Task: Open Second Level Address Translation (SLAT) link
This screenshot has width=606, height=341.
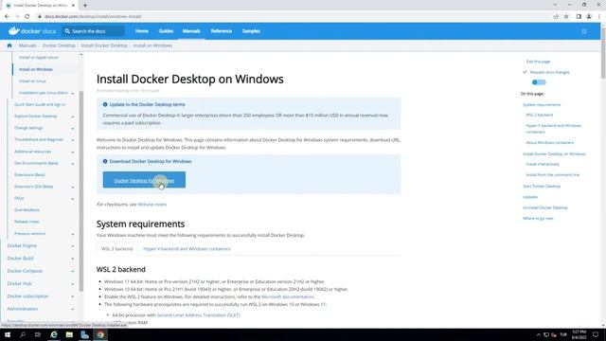Action: point(198,315)
